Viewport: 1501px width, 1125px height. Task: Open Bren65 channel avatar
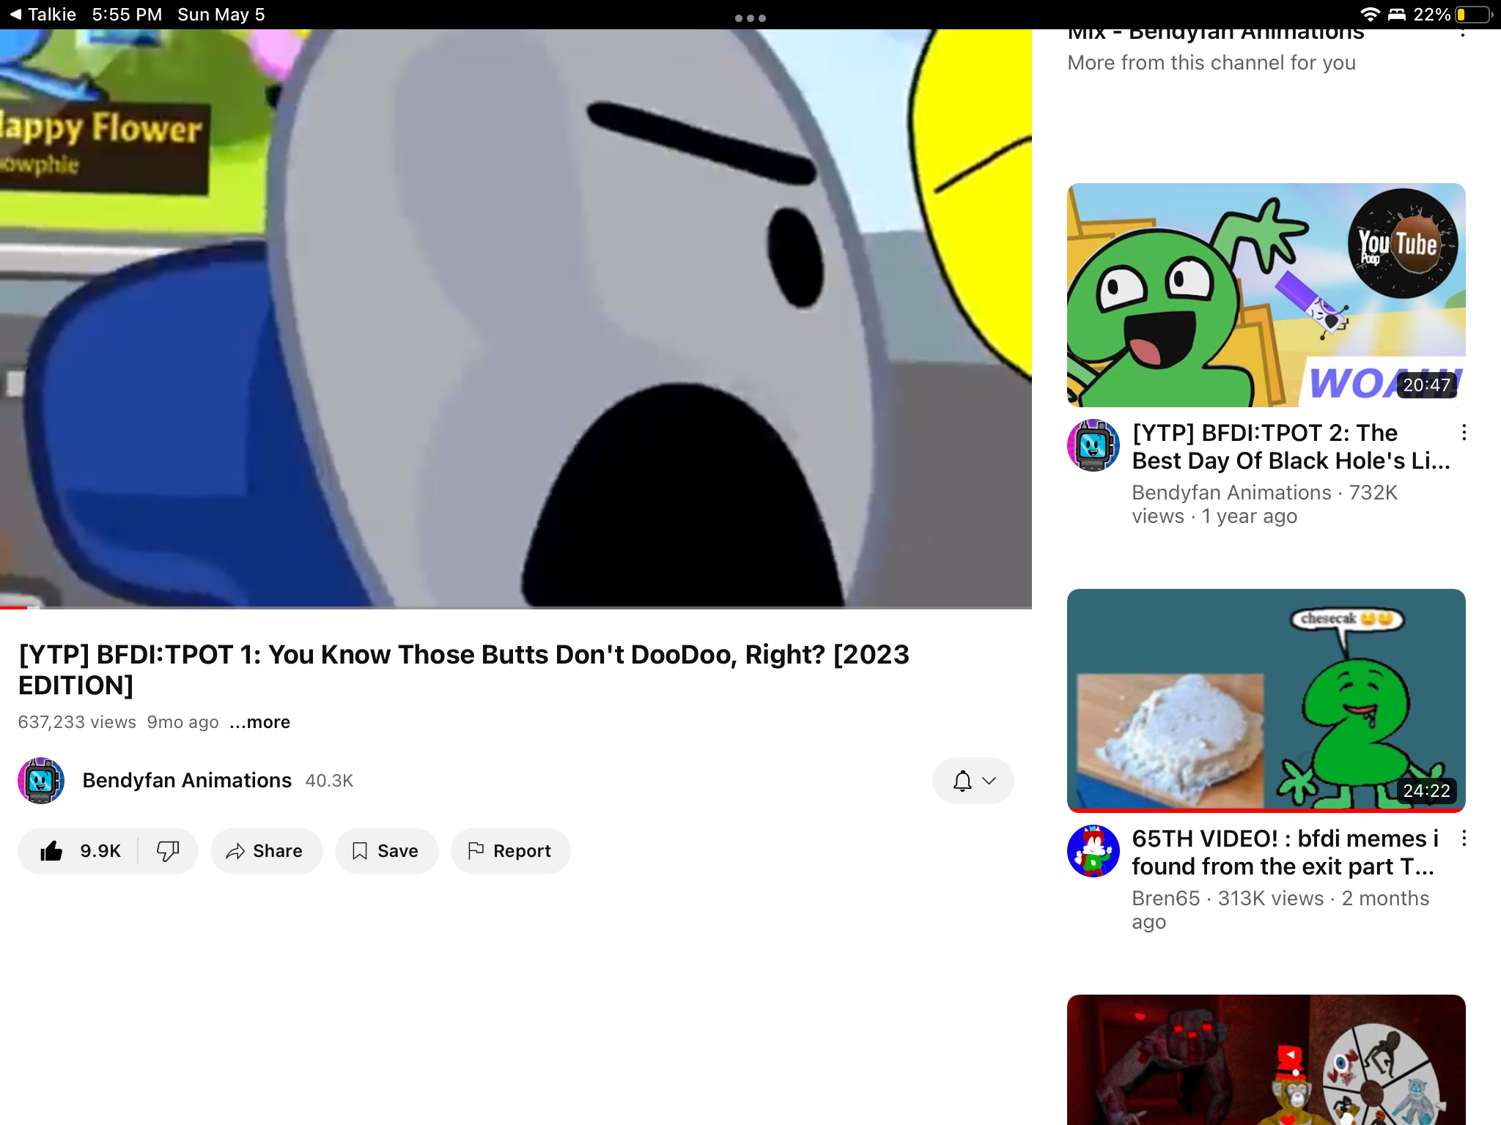click(x=1093, y=851)
